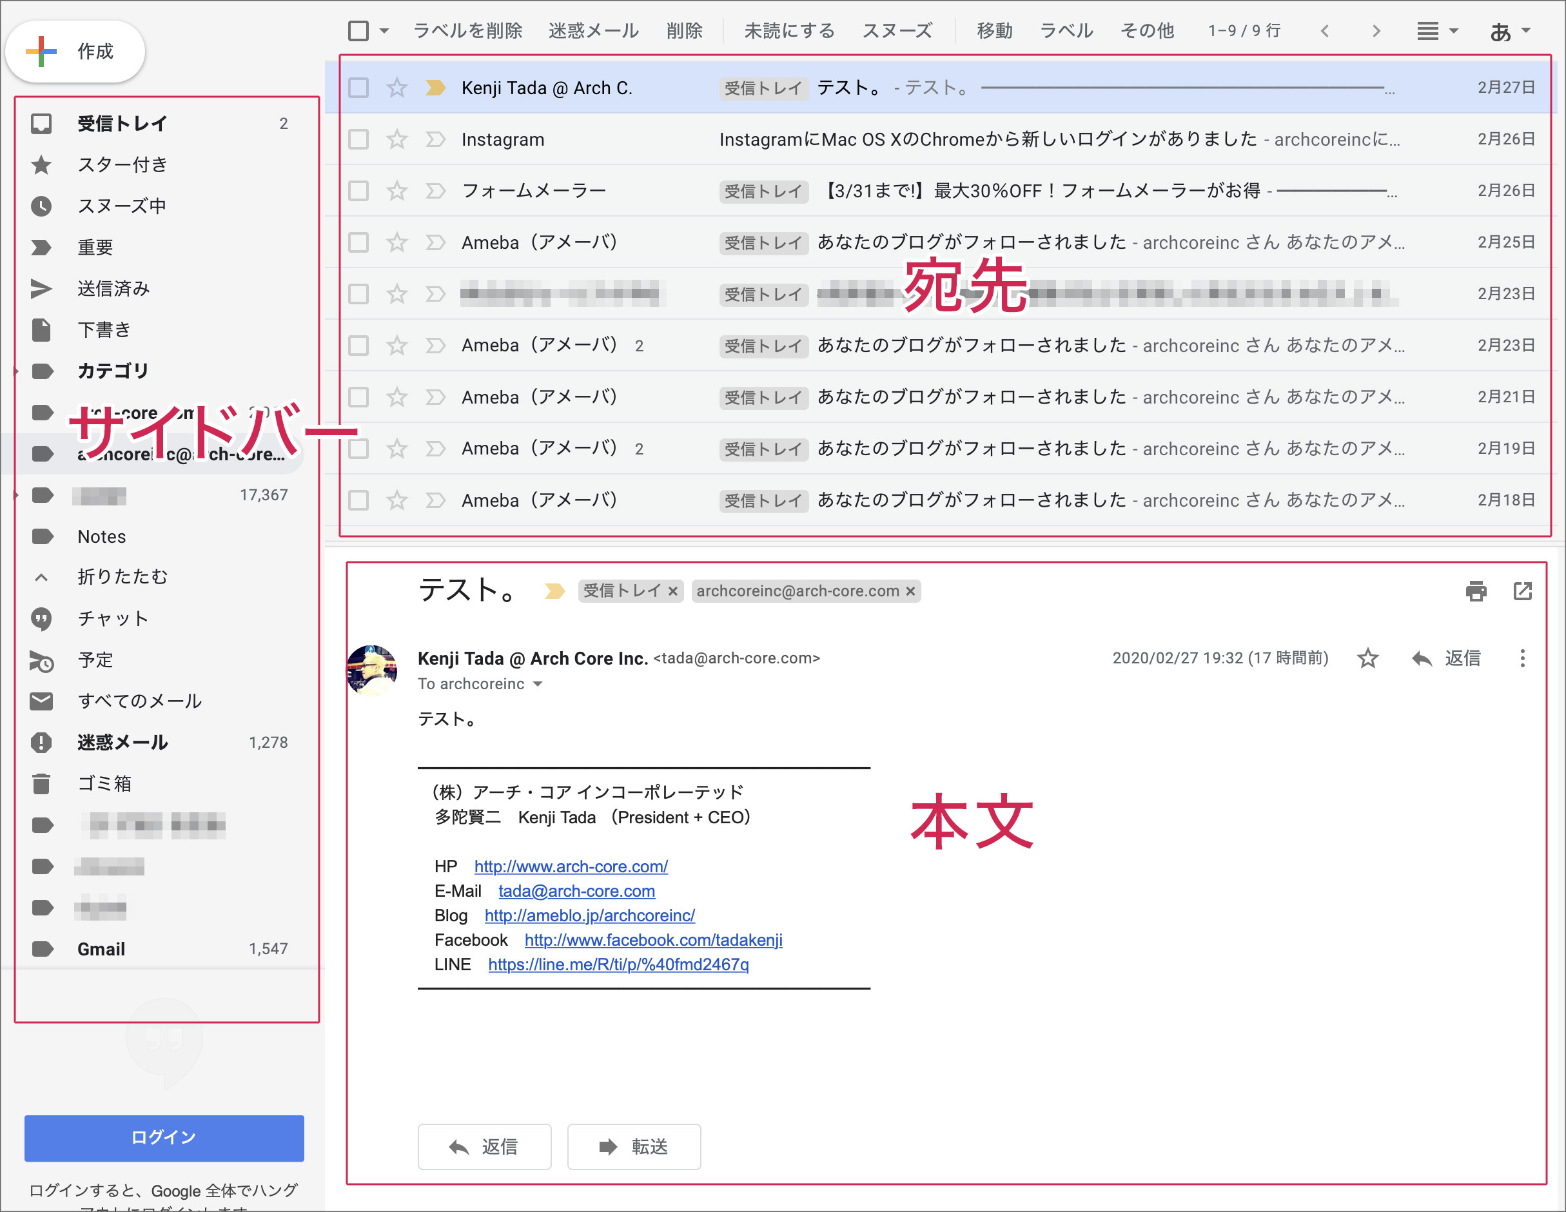Screen dimensions: 1566x1212
Task: Open the email in a new window icon
Action: [x=1522, y=591]
